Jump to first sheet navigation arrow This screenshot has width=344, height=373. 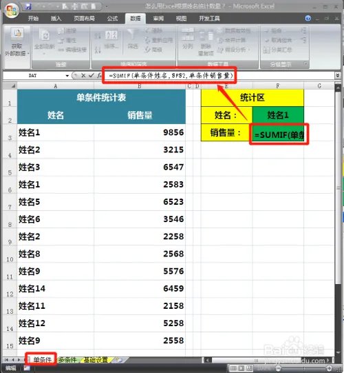click(7, 360)
